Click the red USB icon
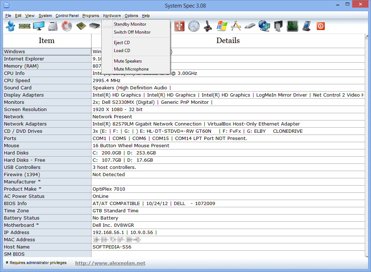Screen dimensions: 371x272 pyautogui.click(x=179, y=26)
